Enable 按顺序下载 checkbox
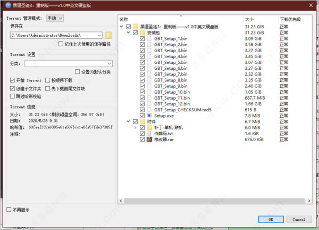The width and height of the screenshot is (319, 230). [47, 80]
